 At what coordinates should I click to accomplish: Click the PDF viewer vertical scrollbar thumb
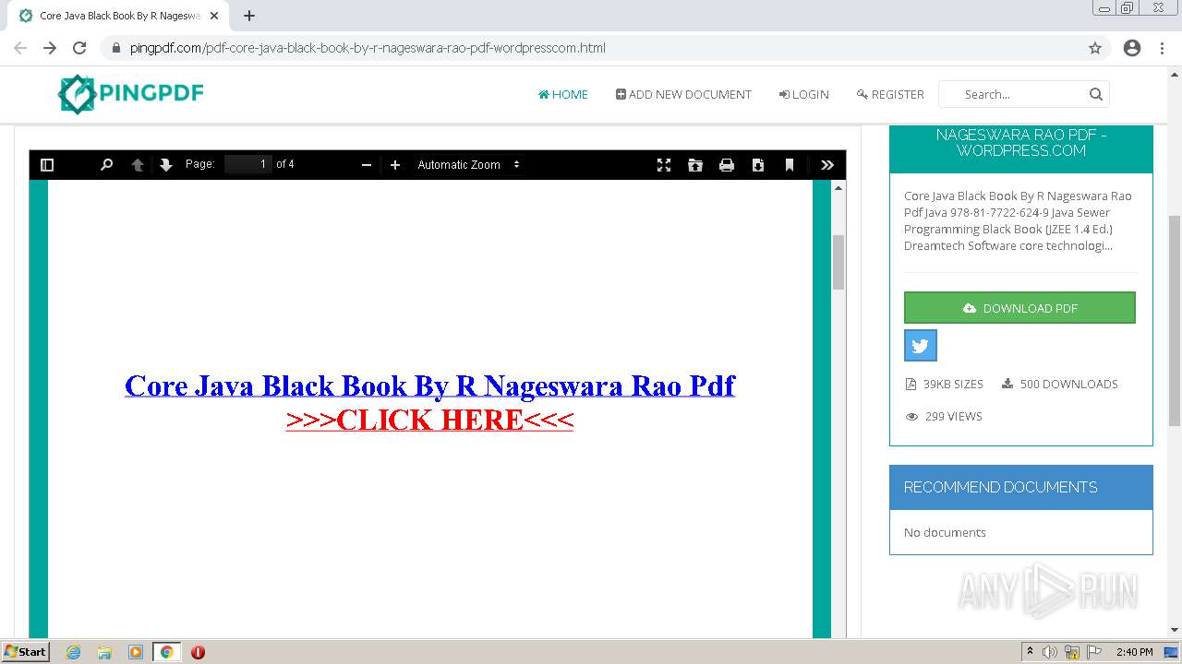click(838, 262)
